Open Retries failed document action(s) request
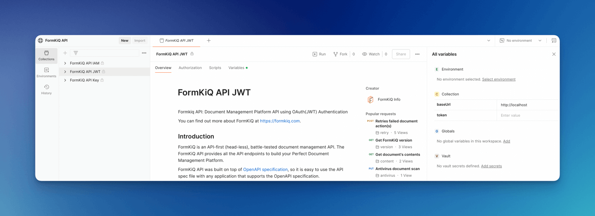Image resolution: width=595 pixels, height=216 pixels. [x=397, y=123]
